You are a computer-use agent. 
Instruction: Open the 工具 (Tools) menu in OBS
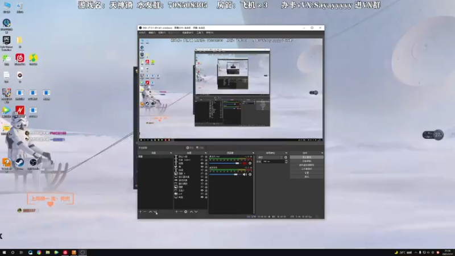[200, 33]
